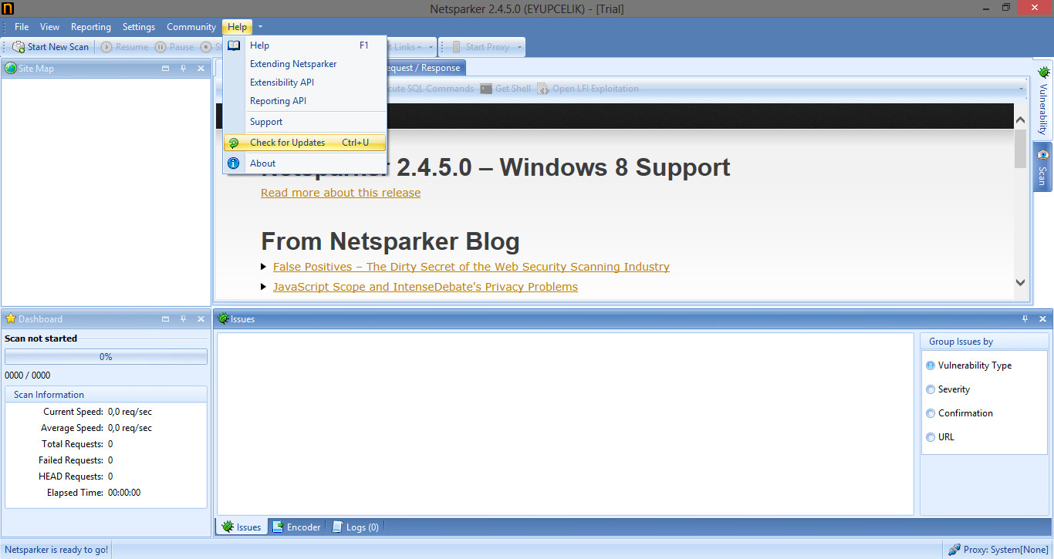Select Extensibility API menu entry

click(305, 83)
